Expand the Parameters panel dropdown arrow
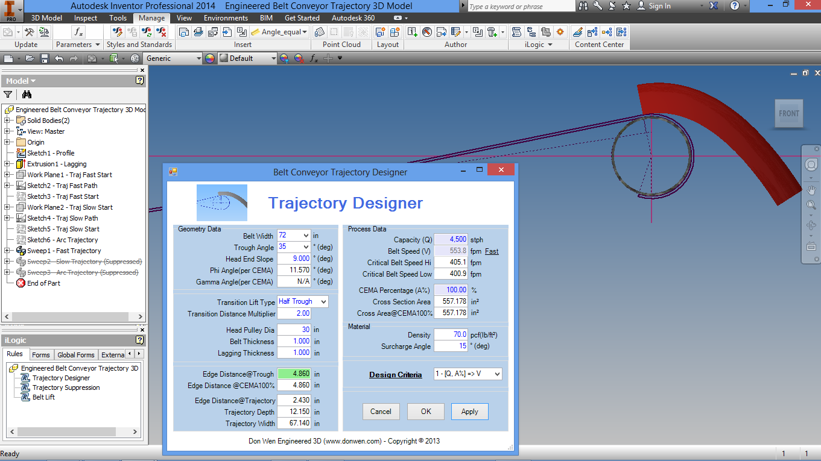This screenshot has width=821, height=461. pyautogui.click(x=97, y=45)
